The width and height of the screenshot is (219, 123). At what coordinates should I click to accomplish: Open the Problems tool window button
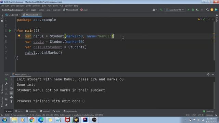31,111
